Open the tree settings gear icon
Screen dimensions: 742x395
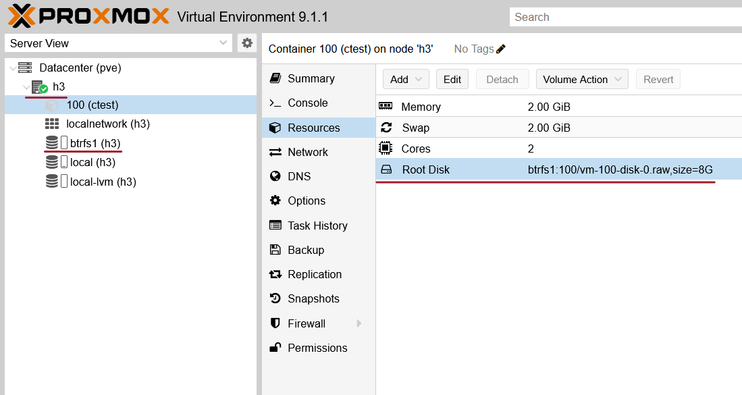click(247, 43)
